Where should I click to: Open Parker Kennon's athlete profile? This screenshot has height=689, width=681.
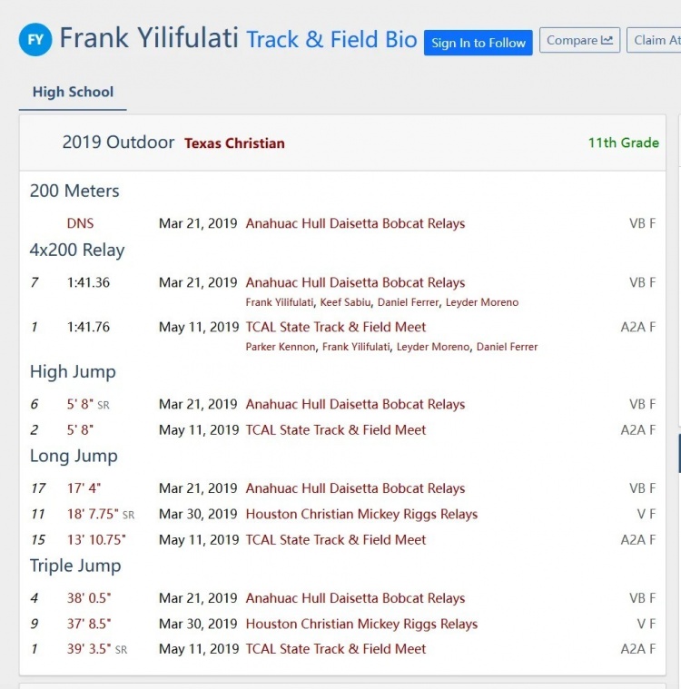[x=281, y=347]
